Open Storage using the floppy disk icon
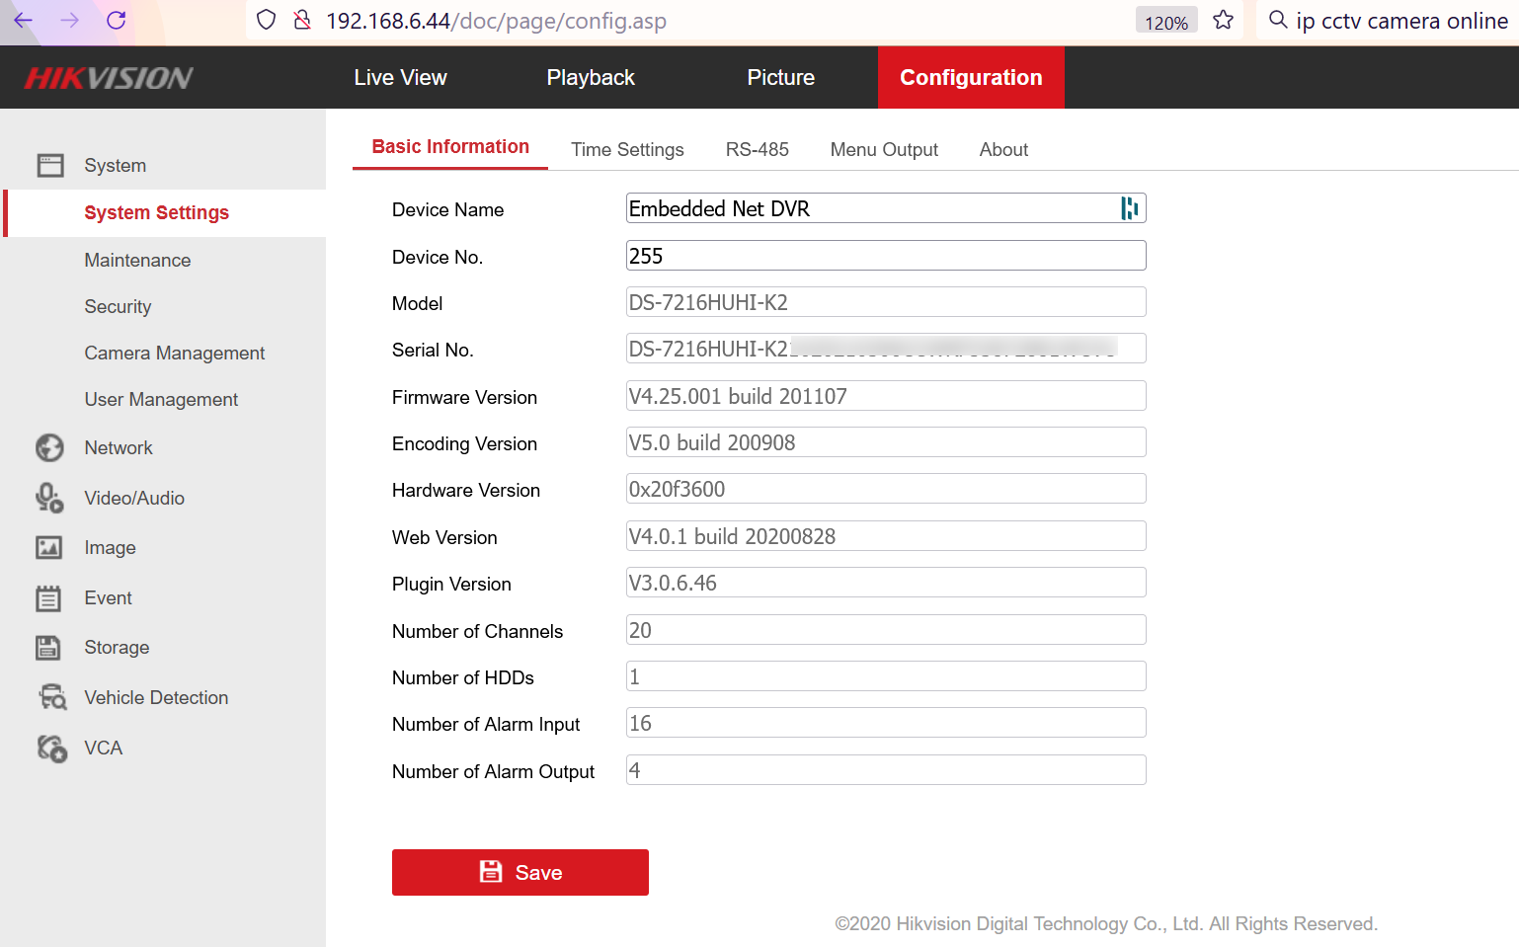 tap(48, 648)
